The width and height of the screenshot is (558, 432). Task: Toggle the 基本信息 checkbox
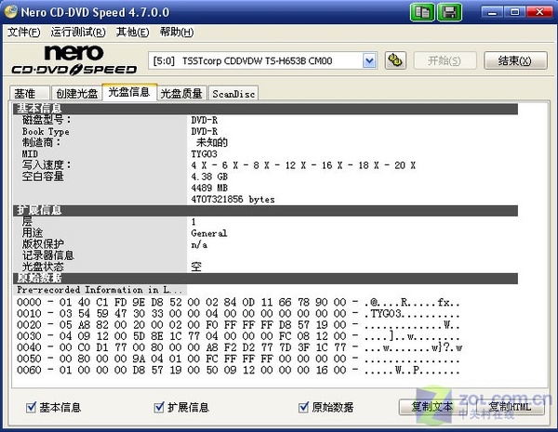point(31,407)
